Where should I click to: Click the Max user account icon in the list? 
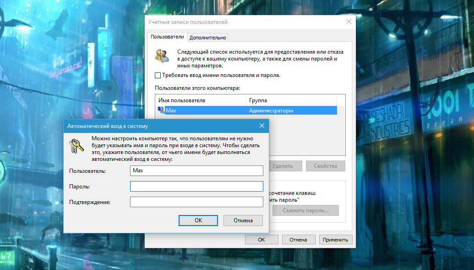(x=161, y=110)
